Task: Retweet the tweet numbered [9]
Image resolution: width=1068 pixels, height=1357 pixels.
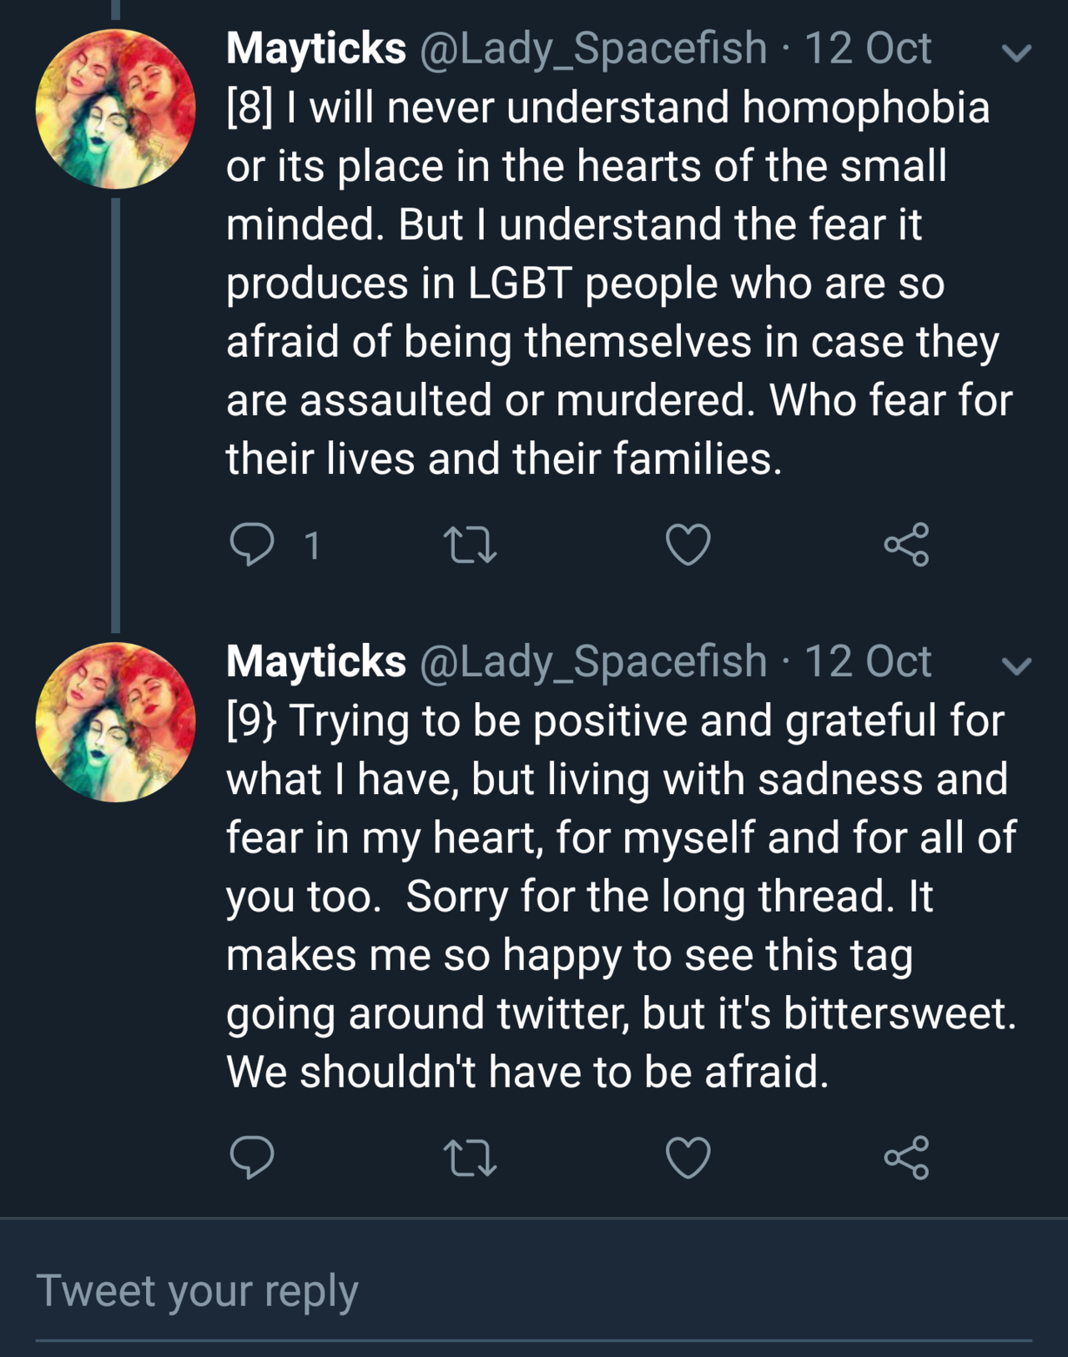Action: tap(470, 1158)
